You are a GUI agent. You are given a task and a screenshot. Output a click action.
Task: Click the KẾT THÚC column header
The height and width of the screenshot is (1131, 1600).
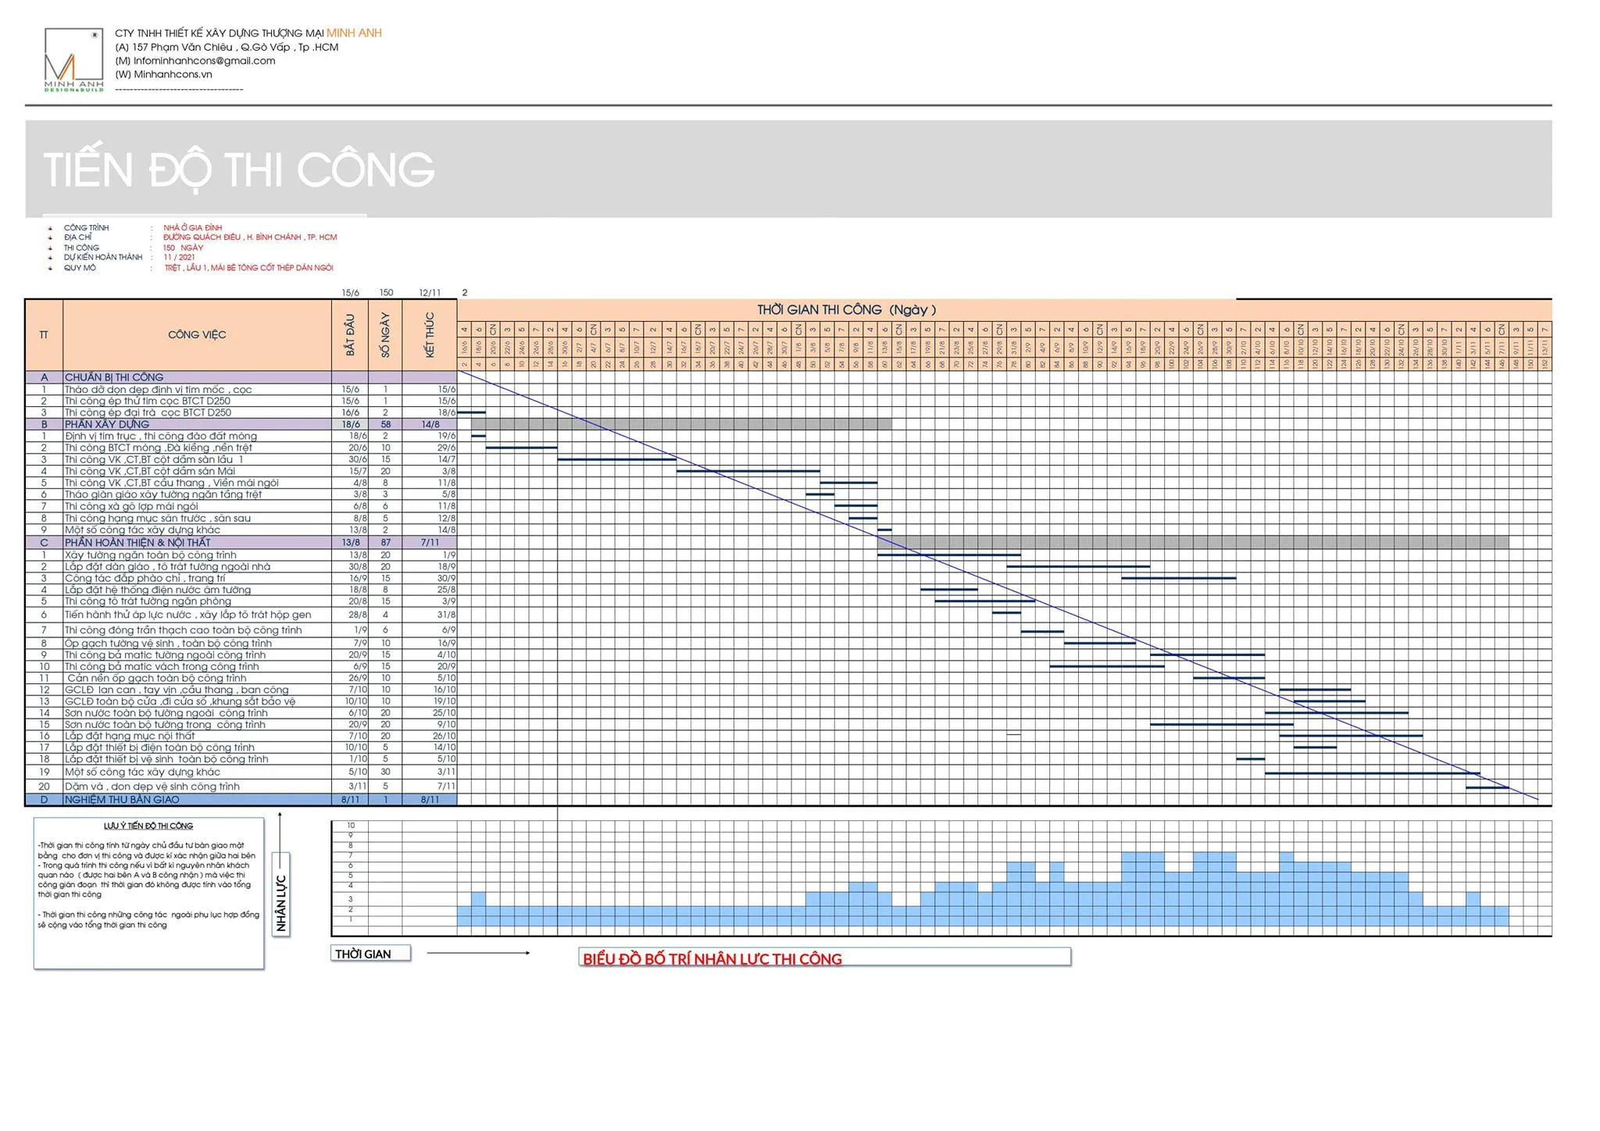coord(430,335)
